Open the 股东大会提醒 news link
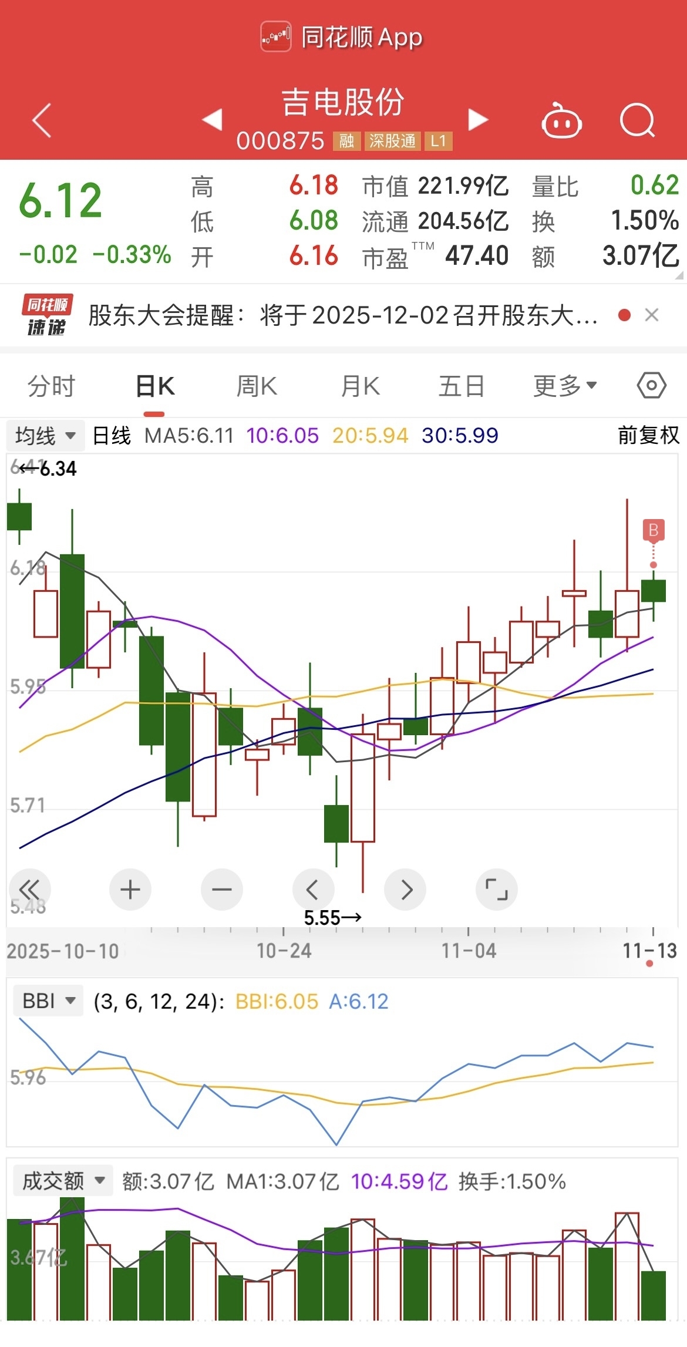Screen dimensions: 687x1347 click(x=343, y=315)
